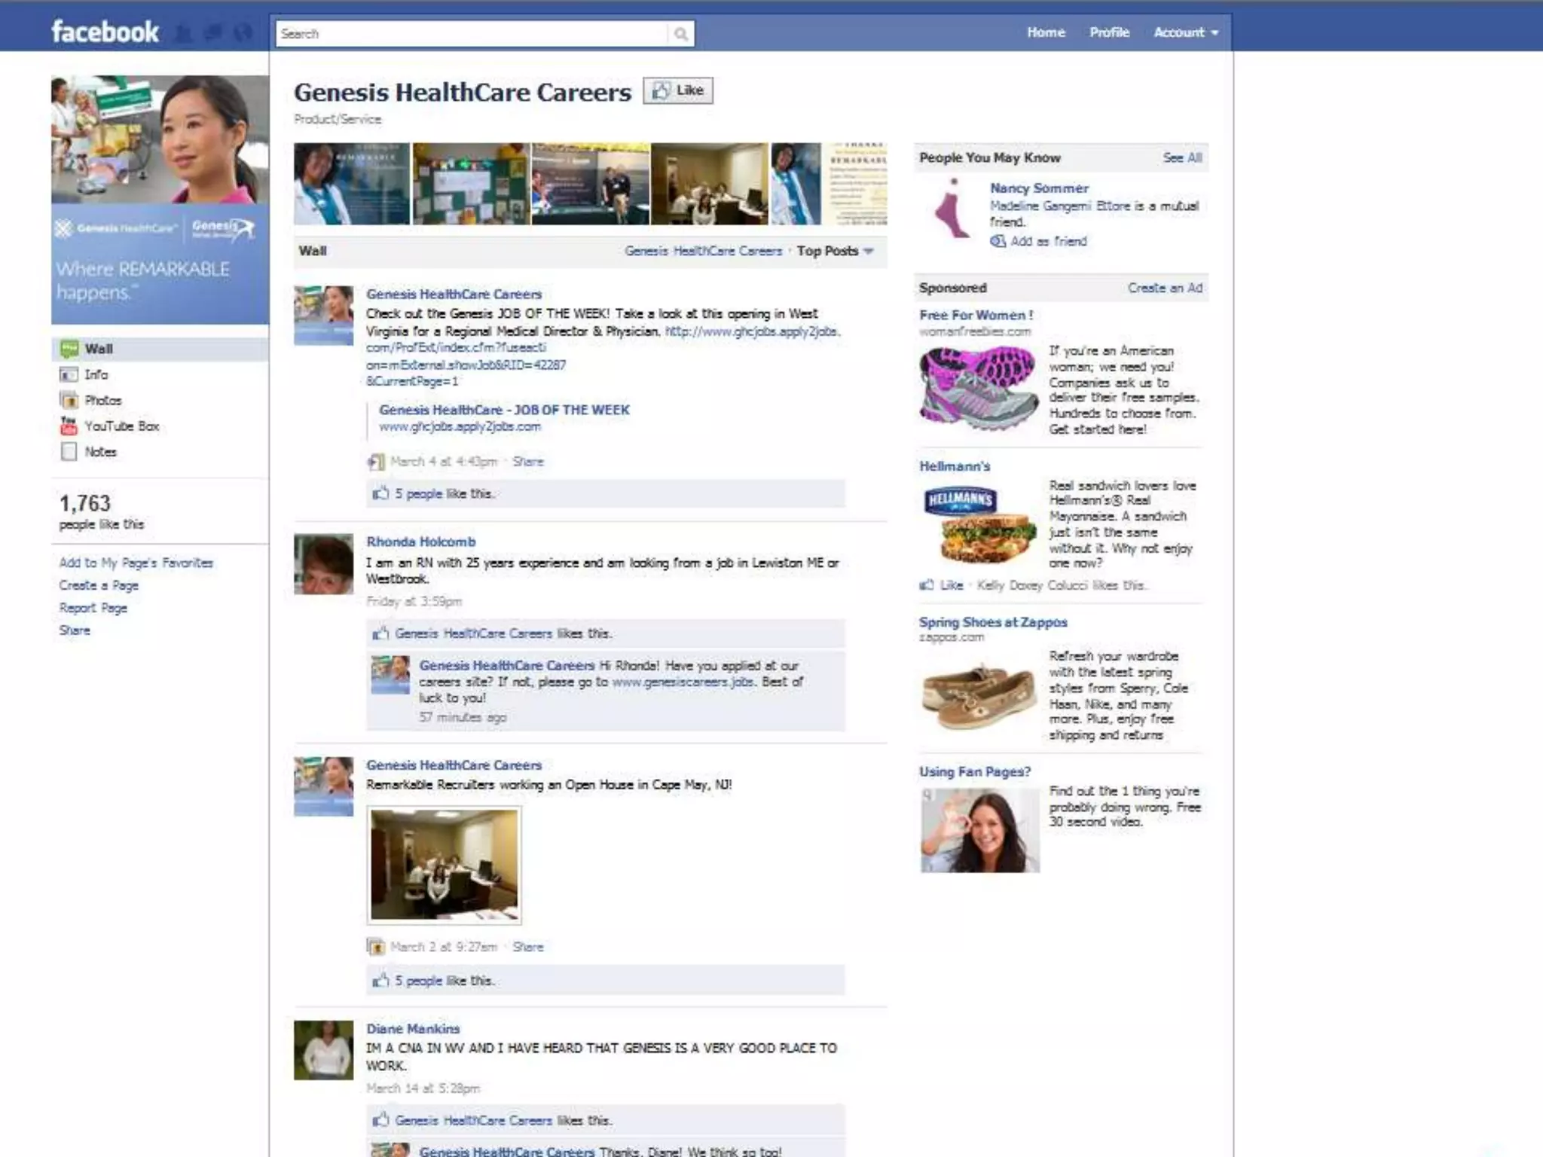Like the Hellmann's sponsored ad
The width and height of the screenshot is (1543, 1157).
click(x=951, y=585)
